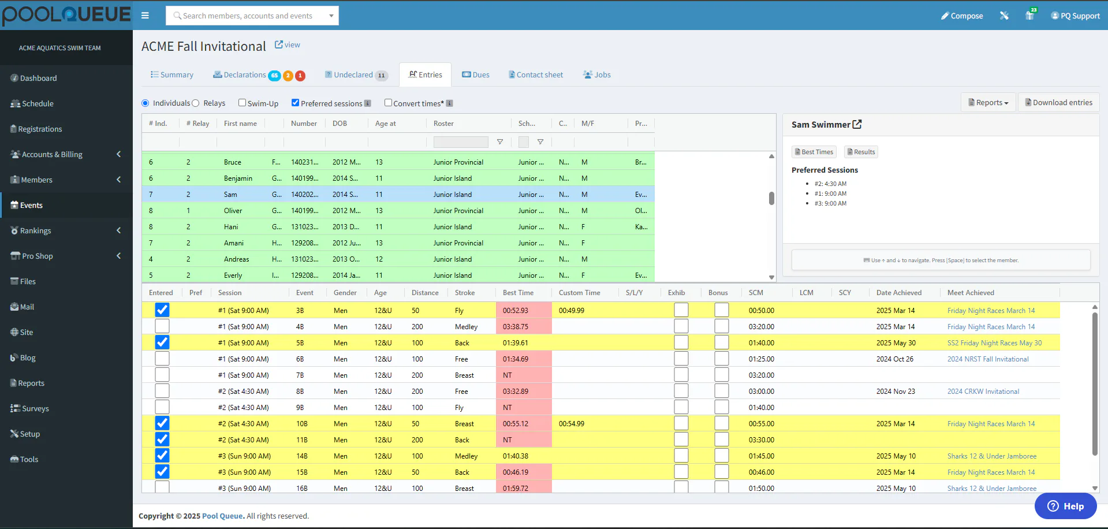Image resolution: width=1108 pixels, height=529 pixels.
Task: Switch to the Summary tab
Action: pyautogui.click(x=172, y=74)
